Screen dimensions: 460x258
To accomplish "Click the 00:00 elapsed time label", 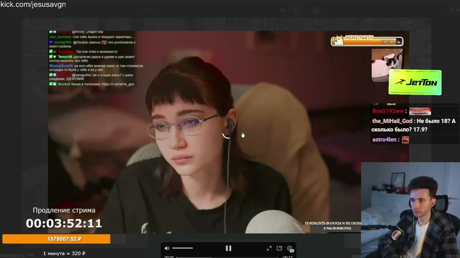I will tap(169, 257).
